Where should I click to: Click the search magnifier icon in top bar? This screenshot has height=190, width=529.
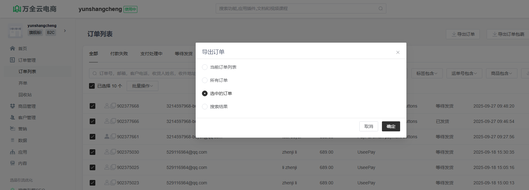(x=380, y=8)
